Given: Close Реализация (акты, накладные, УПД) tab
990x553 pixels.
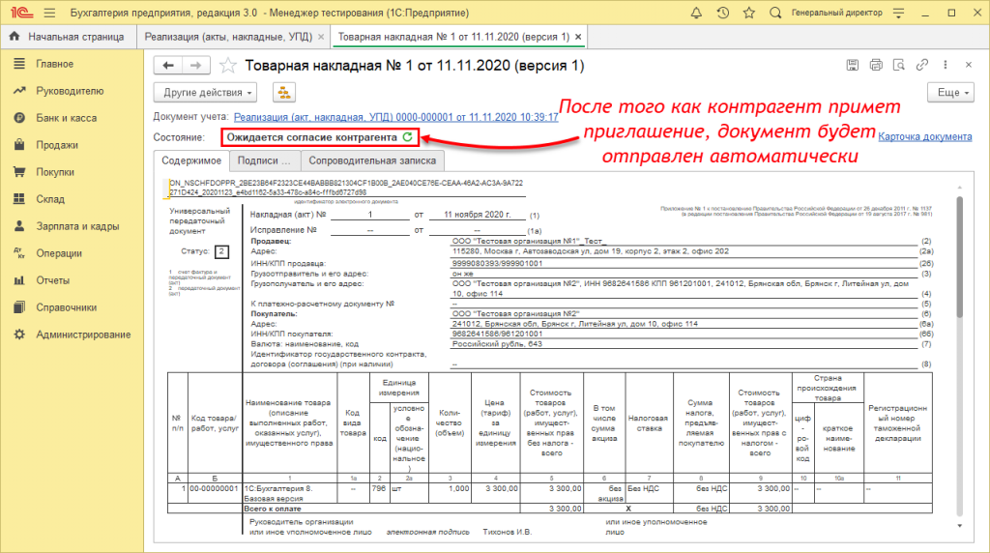Looking at the screenshot, I should (321, 37).
